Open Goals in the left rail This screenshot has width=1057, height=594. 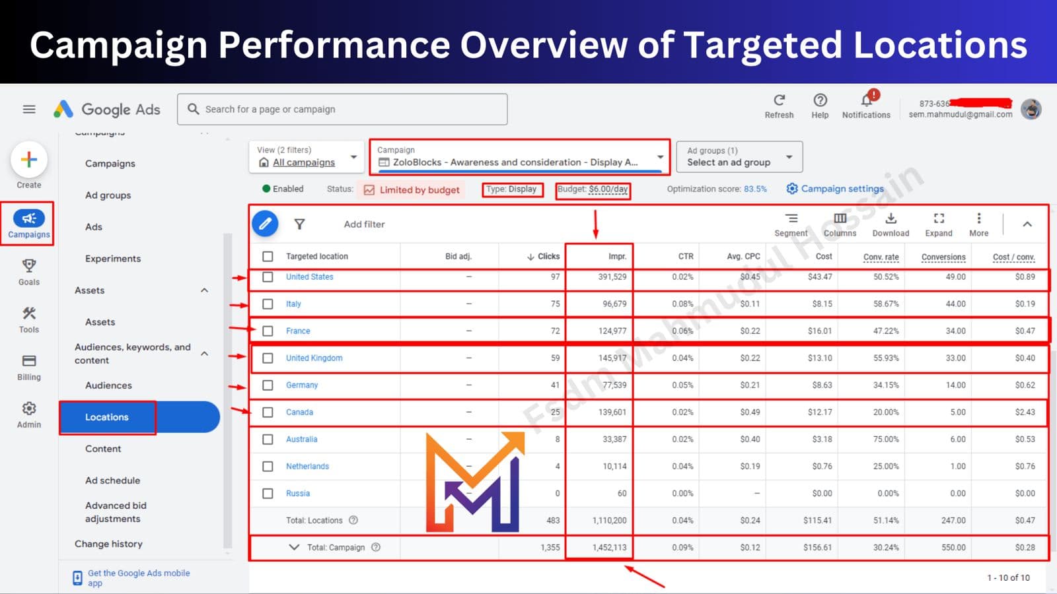pos(29,272)
